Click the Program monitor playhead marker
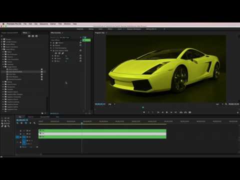Viewport: 240px width, 180px height. point(143,107)
